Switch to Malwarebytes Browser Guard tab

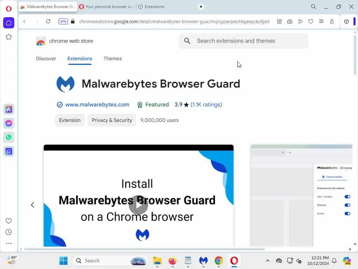coord(48,7)
